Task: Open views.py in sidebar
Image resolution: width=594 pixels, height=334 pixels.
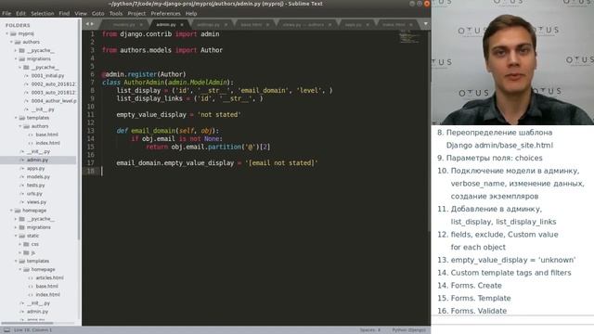Action: click(36, 202)
